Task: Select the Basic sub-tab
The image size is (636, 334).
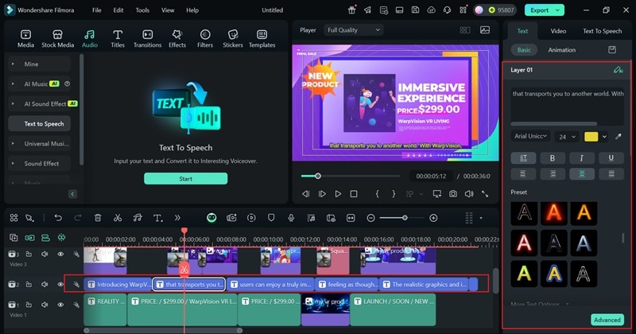Action: pyautogui.click(x=524, y=50)
